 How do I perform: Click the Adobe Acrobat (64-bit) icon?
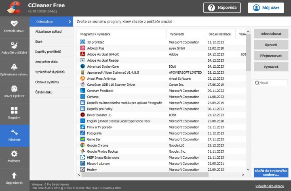click(82, 54)
